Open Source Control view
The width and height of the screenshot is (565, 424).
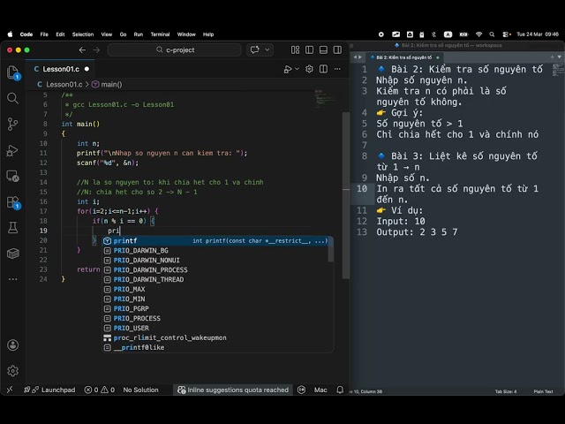tap(13, 124)
